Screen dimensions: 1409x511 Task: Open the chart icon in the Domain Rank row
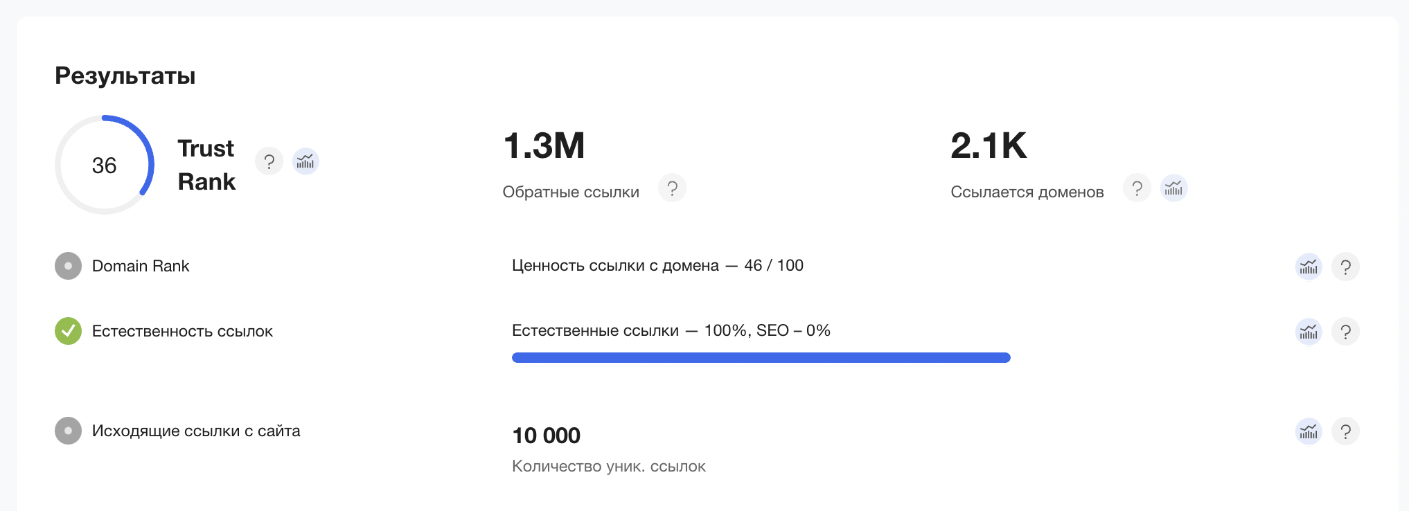1309,266
